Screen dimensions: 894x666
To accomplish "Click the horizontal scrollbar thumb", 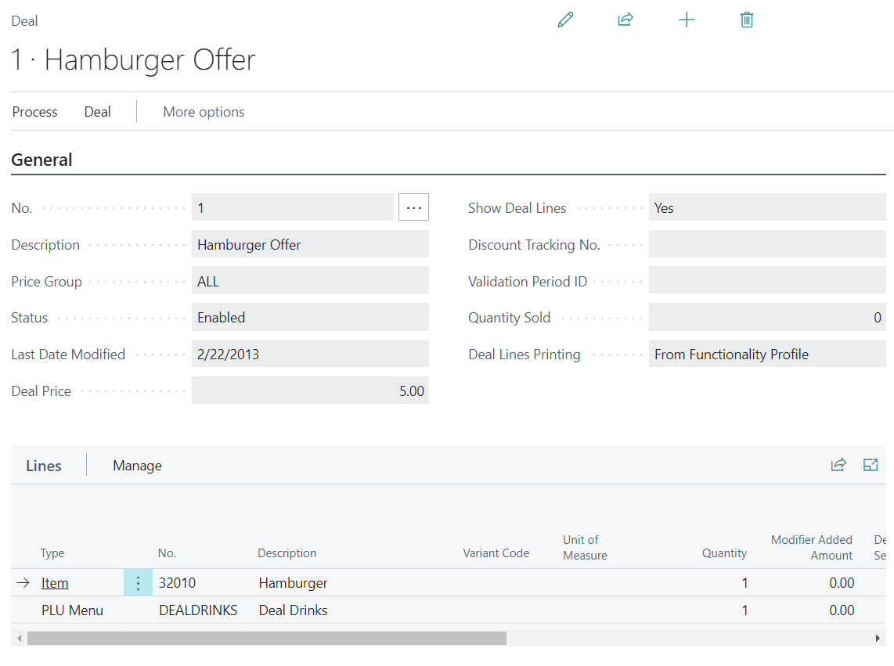I will (x=266, y=639).
